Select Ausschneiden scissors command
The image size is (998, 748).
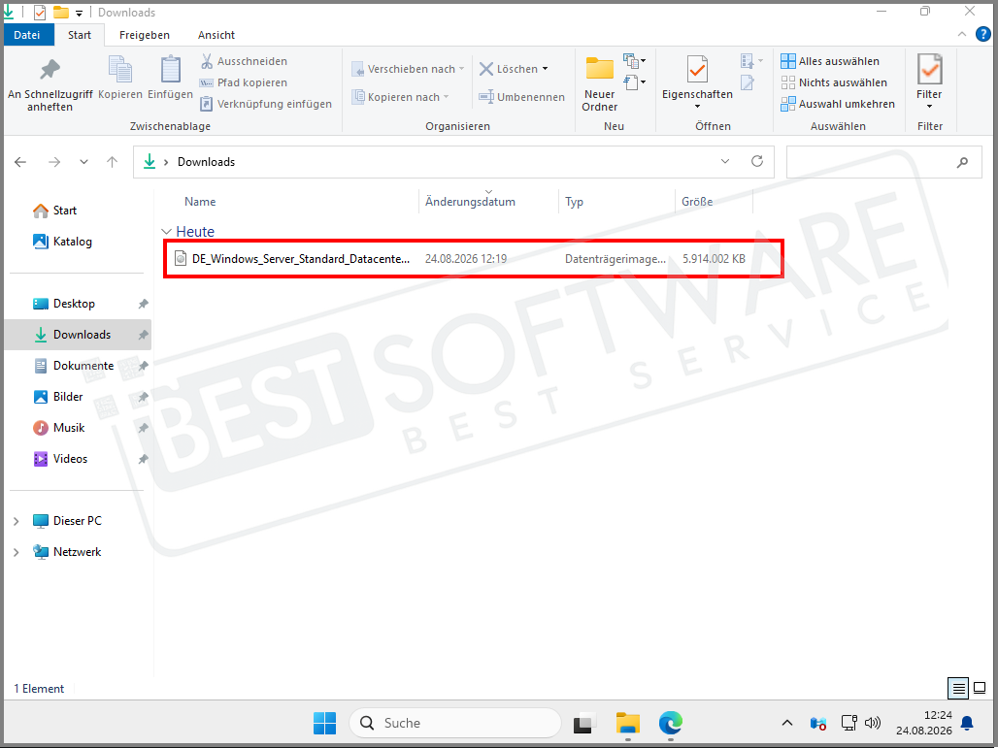coord(245,61)
